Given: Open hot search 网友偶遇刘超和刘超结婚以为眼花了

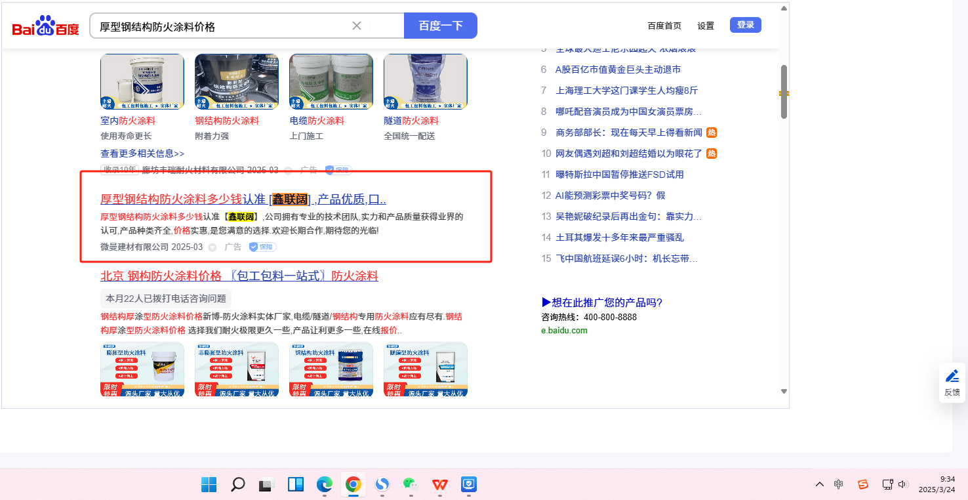Looking at the screenshot, I should coord(629,154).
